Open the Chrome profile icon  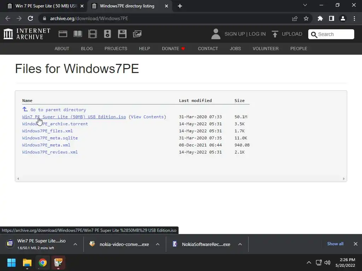(x=343, y=18)
